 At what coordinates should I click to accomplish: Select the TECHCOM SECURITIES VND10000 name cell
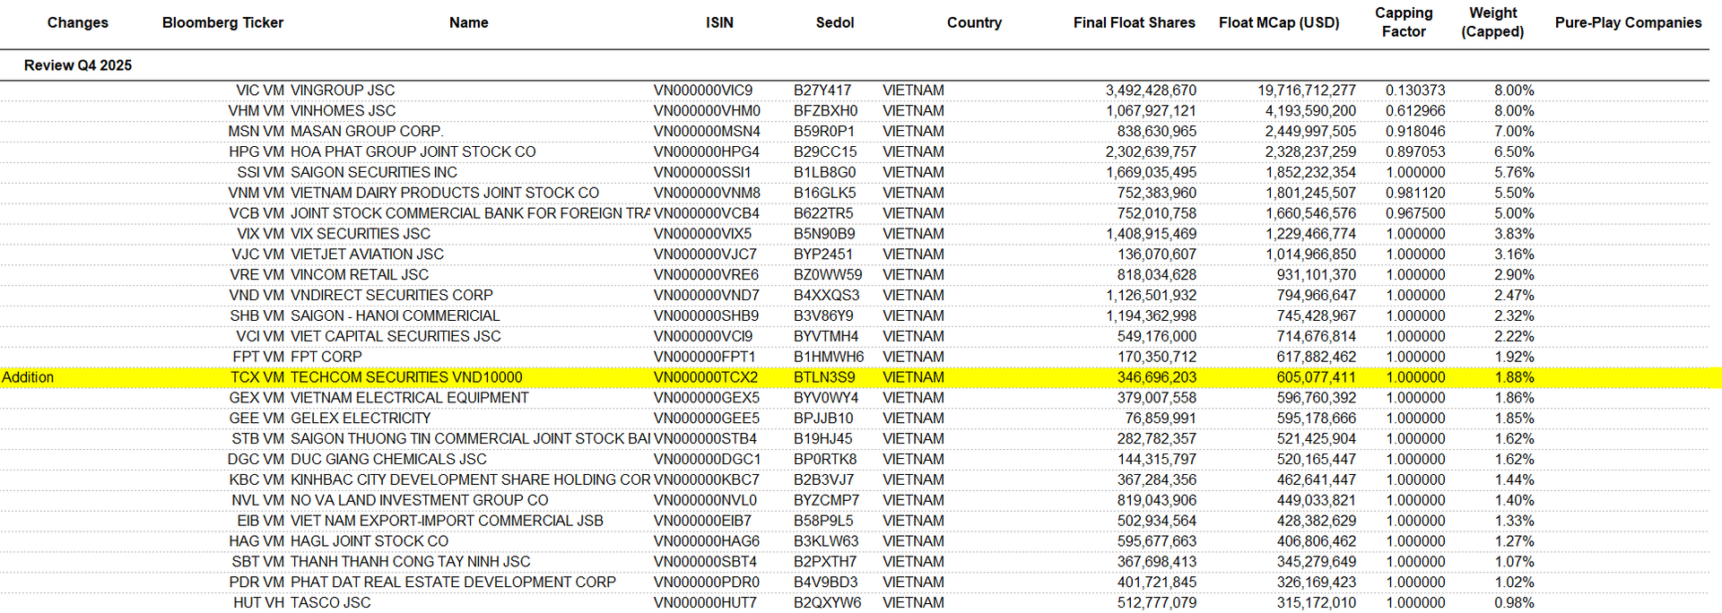pyautogui.click(x=406, y=377)
